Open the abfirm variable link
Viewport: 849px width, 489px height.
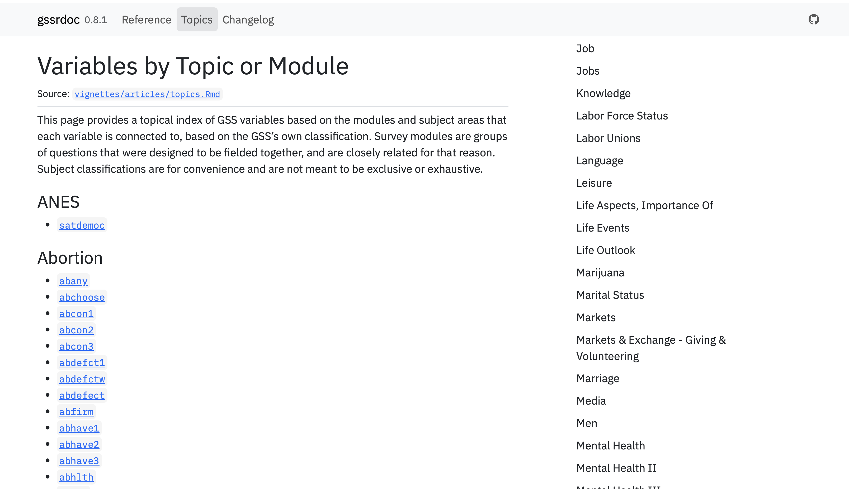76,412
